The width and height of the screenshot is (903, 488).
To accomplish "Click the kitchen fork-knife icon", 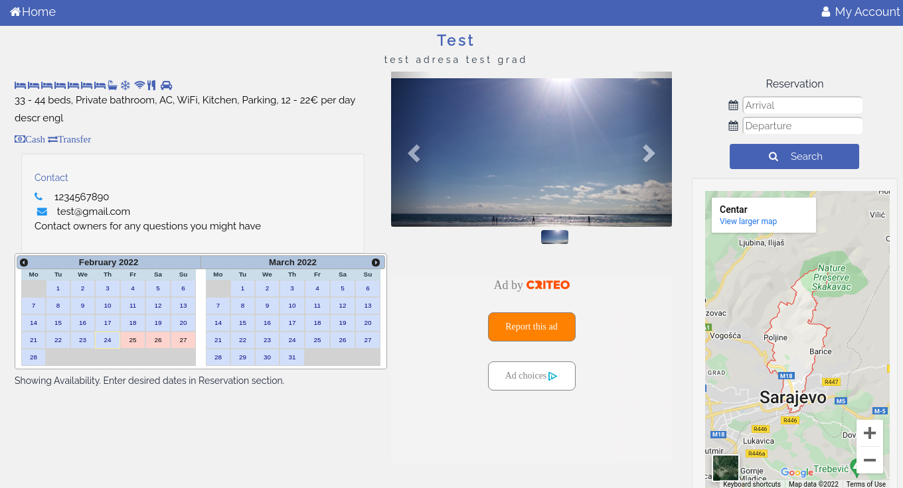I will pyautogui.click(x=151, y=86).
